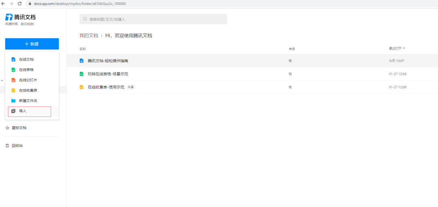Click the blue 新建文件夹 folder icon
The height and width of the screenshot is (207, 438).
click(x=13, y=101)
